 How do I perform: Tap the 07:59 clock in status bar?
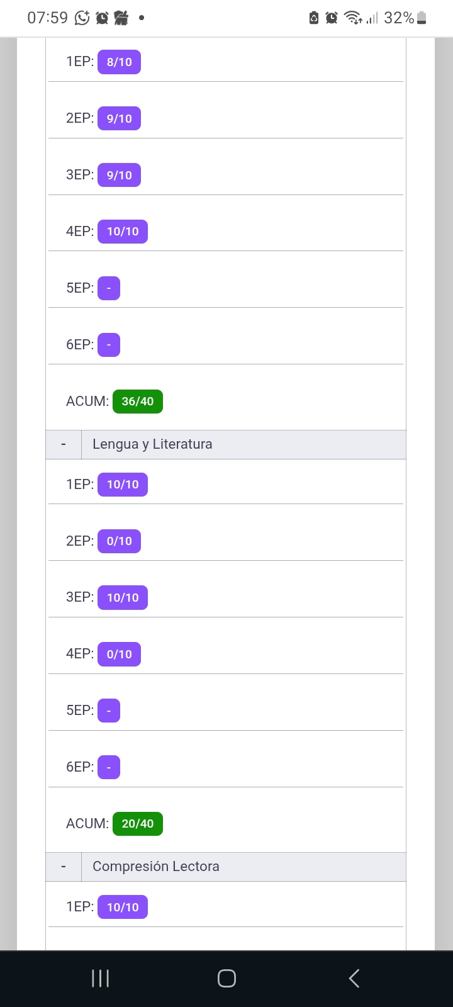click(x=47, y=18)
